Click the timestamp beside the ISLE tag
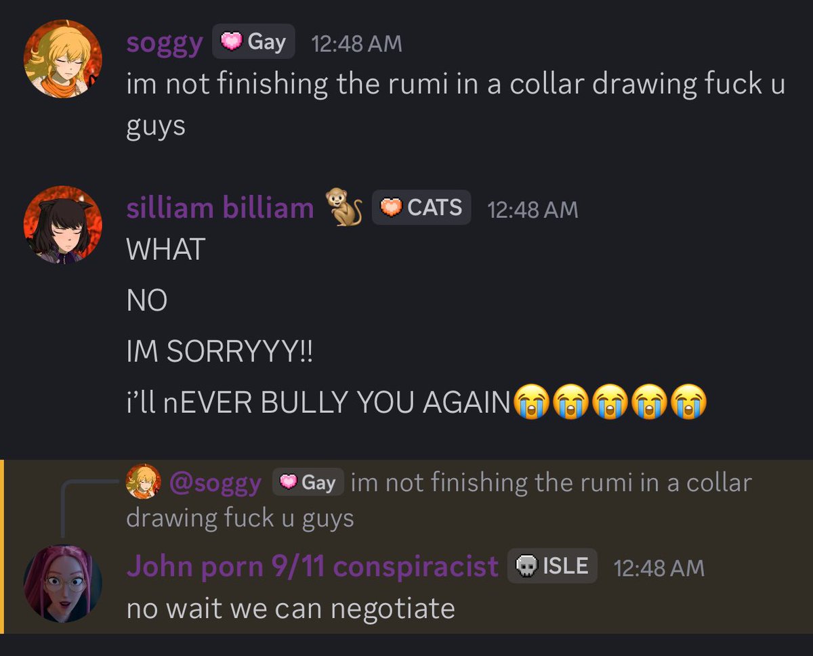 [x=659, y=567]
